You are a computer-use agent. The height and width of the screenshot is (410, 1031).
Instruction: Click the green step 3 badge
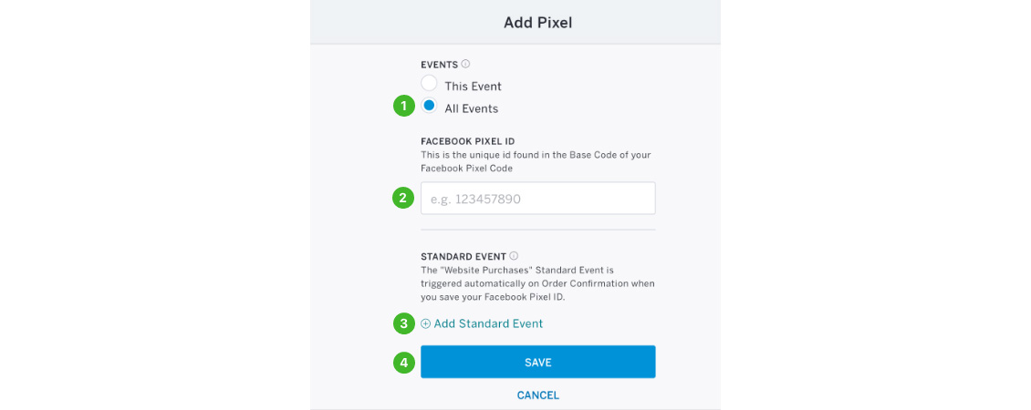click(403, 323)
